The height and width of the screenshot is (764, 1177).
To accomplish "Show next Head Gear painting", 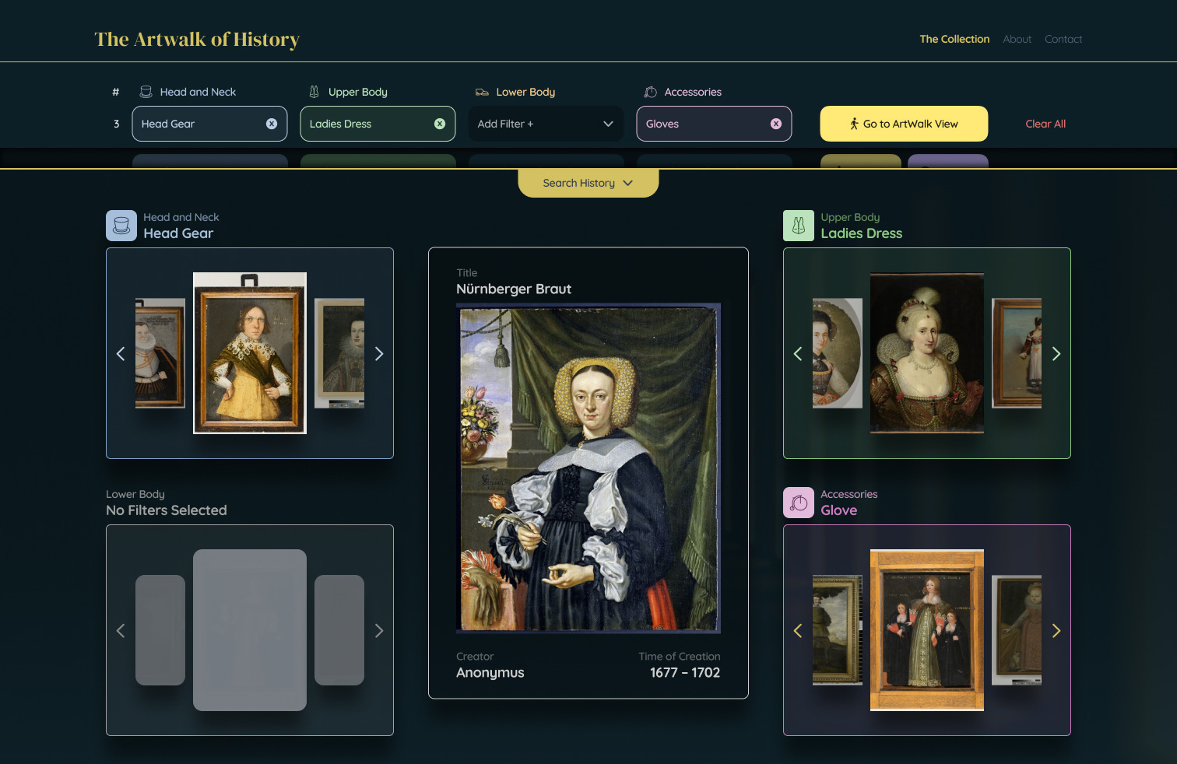I will point(379,354).
